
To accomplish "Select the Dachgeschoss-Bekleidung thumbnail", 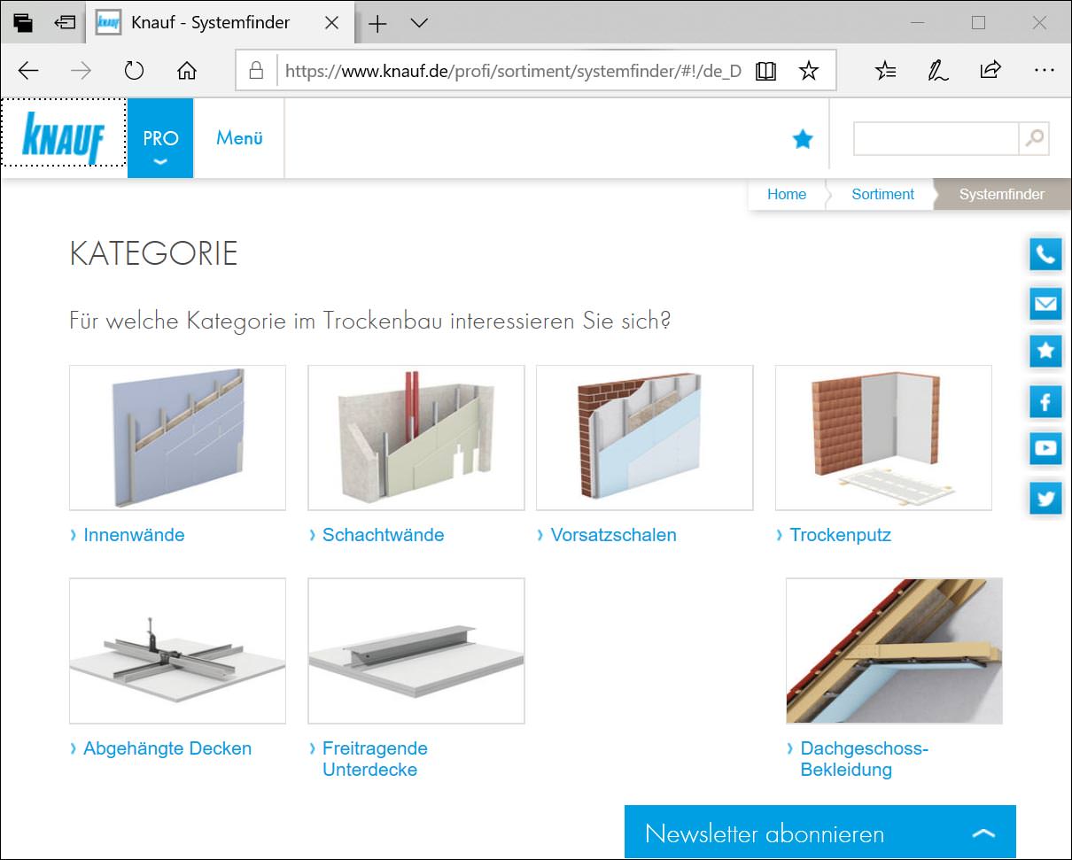I will pos(894,651).
